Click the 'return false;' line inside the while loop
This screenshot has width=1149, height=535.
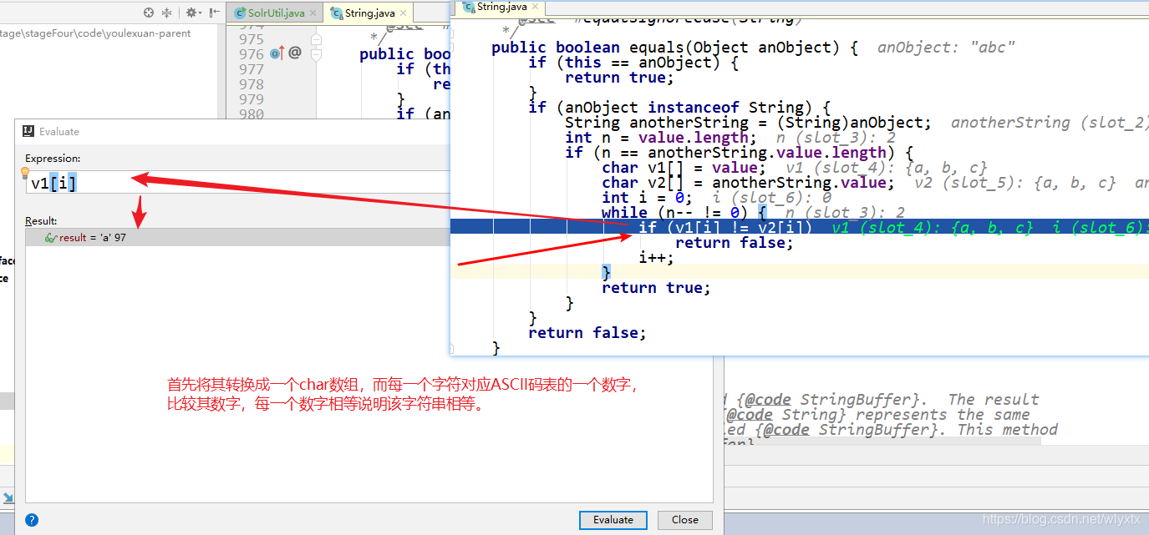click(x=734, y=242)
